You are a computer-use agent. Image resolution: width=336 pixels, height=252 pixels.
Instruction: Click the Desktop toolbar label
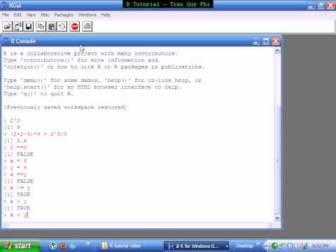coord(244,246)
